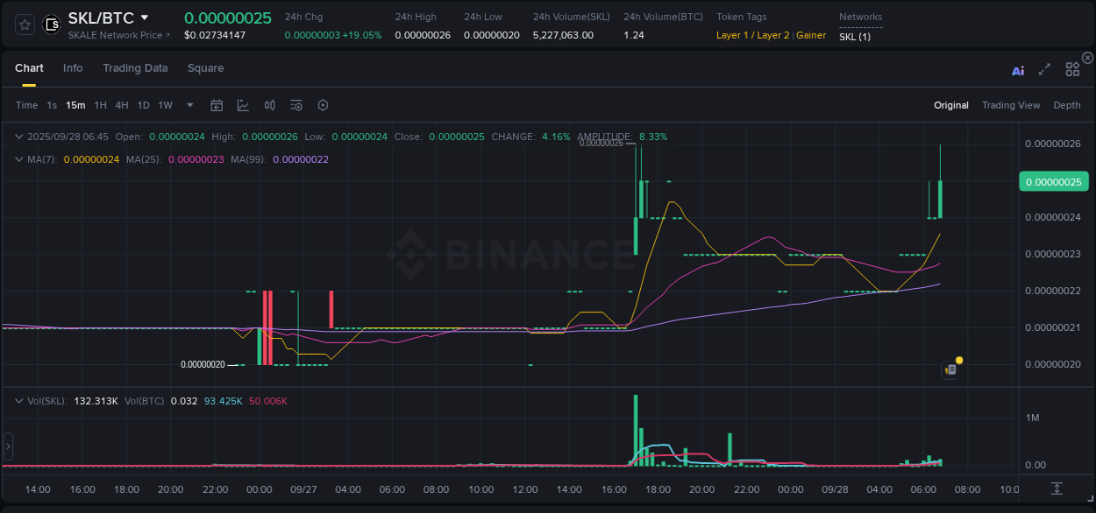This screenshot has width=1096, height=513.
Task: Open the Depth view
Action: click(x=1067, y=105)
